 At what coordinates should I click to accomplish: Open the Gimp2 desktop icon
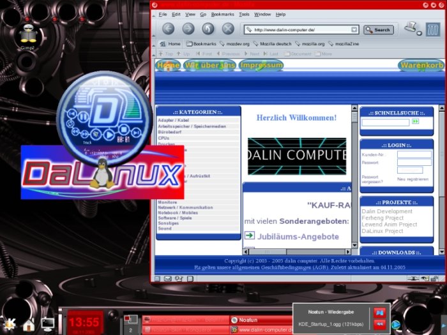point(27,37)
